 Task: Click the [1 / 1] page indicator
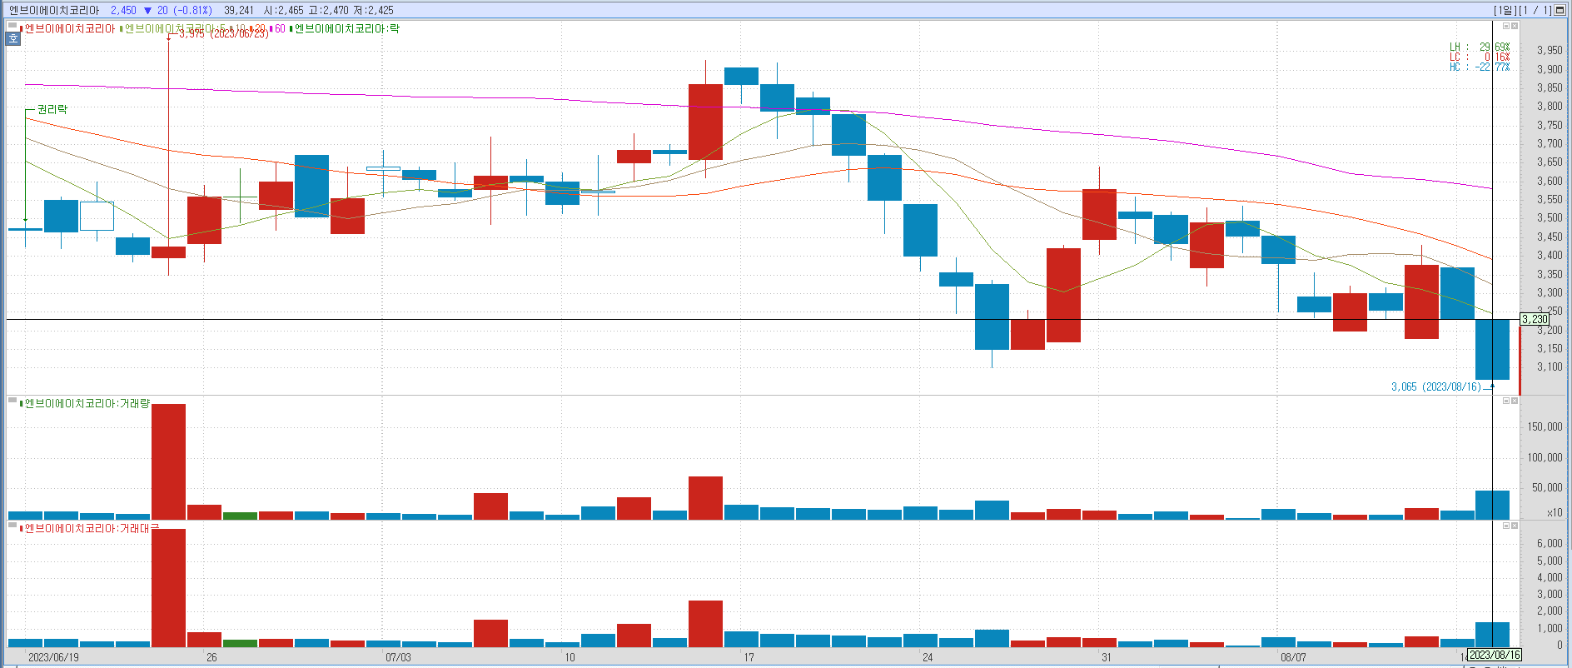[1535, 10]
